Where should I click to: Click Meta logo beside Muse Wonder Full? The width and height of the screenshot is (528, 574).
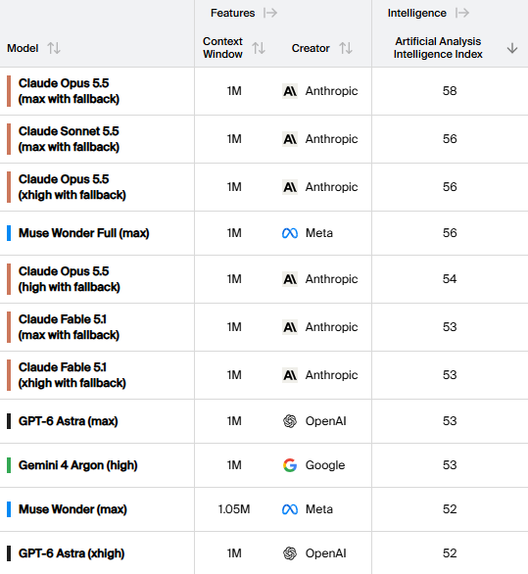[x=290, y=233]
